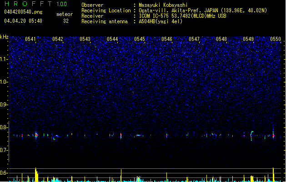Click the meteor label
This screenshot has height=182, width=286.
(65, 14)
